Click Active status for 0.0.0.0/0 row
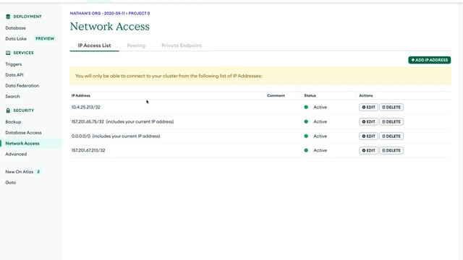463x260 pixels. pos(320,136)
